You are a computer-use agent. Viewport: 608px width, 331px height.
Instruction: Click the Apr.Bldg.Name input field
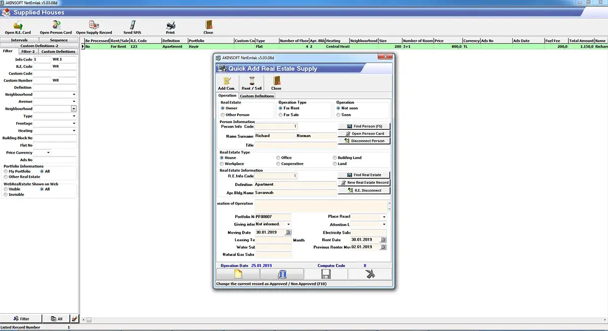point(295,193)
